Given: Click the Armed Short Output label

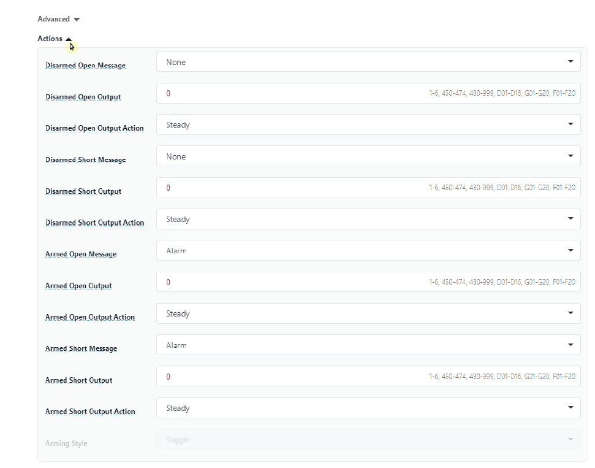Looking at the screenshot, I should point(78,380).
